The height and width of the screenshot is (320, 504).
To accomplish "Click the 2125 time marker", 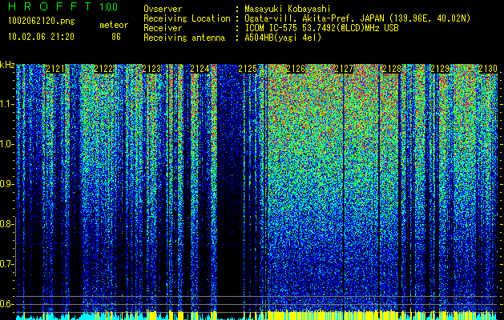I will click(248, 69).
